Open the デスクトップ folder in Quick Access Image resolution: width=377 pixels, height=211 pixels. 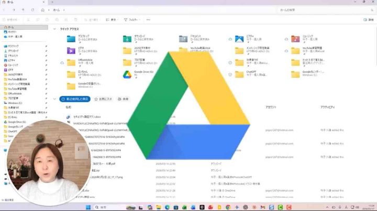pyautogui.click(x=82, y=39)
